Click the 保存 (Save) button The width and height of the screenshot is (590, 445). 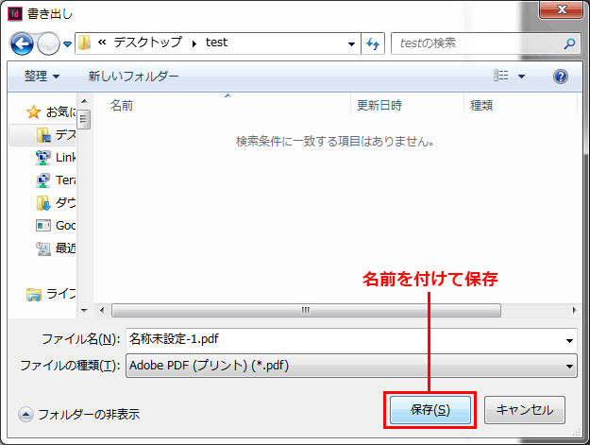click(x=430, y=410)
